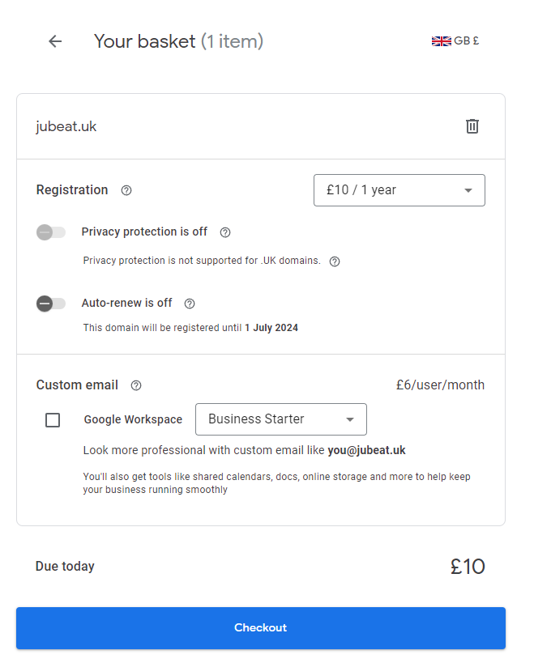Click help icon after .UK domains note
This screenshot has width=534, height=663.
[335, 261]
